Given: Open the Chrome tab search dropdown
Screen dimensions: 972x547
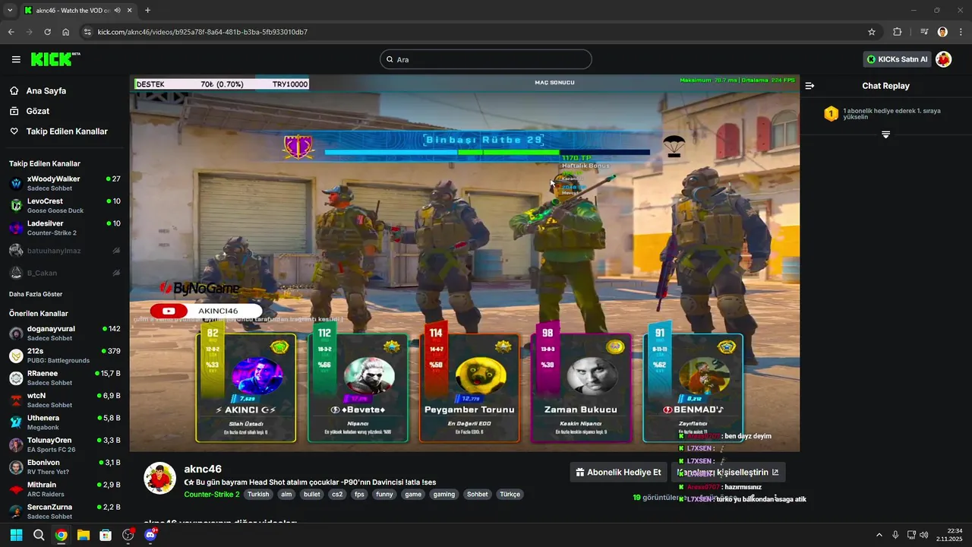Looking at the screenshot, I should (10, 11).
